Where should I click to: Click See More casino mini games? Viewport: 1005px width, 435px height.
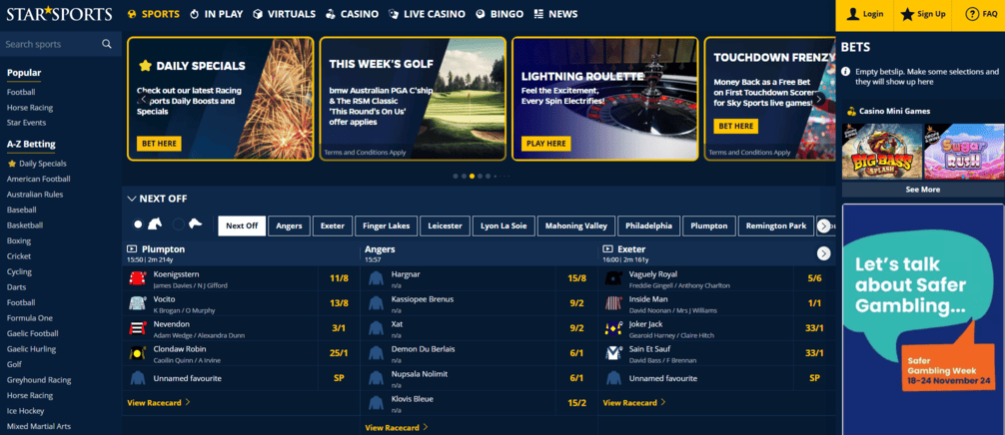922,190
